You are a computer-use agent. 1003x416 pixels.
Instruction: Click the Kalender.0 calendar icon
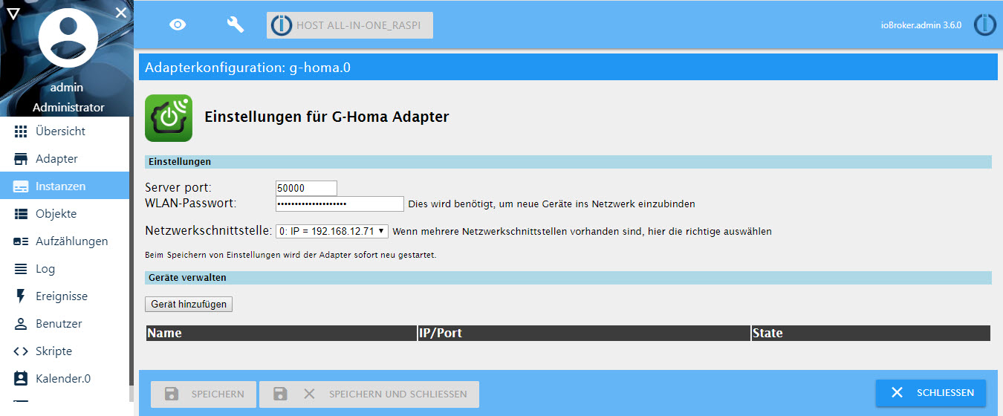pos(21,378)
